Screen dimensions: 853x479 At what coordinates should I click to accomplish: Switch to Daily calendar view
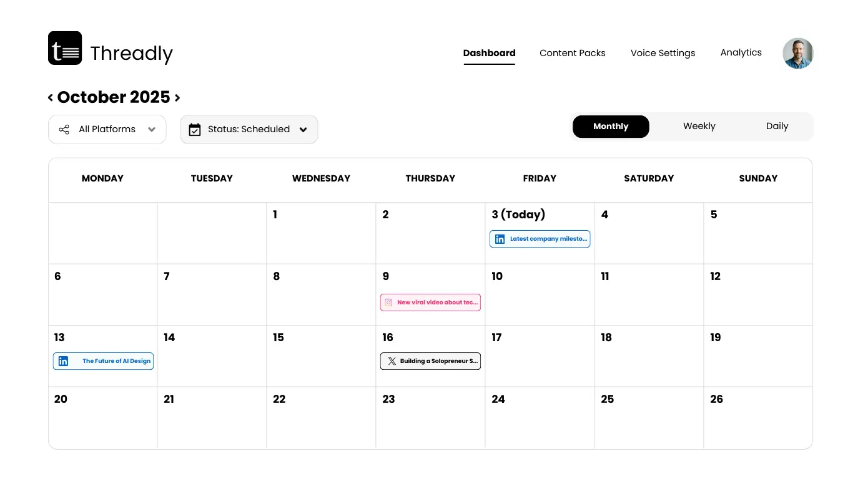click(777, 127)
